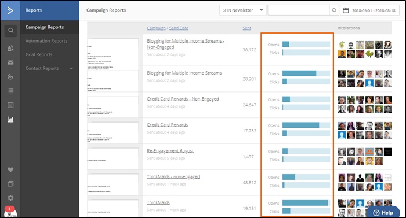Open the Reports bar chart icon
This screenshot has height=218, width=406.
(x=10, y=119)
